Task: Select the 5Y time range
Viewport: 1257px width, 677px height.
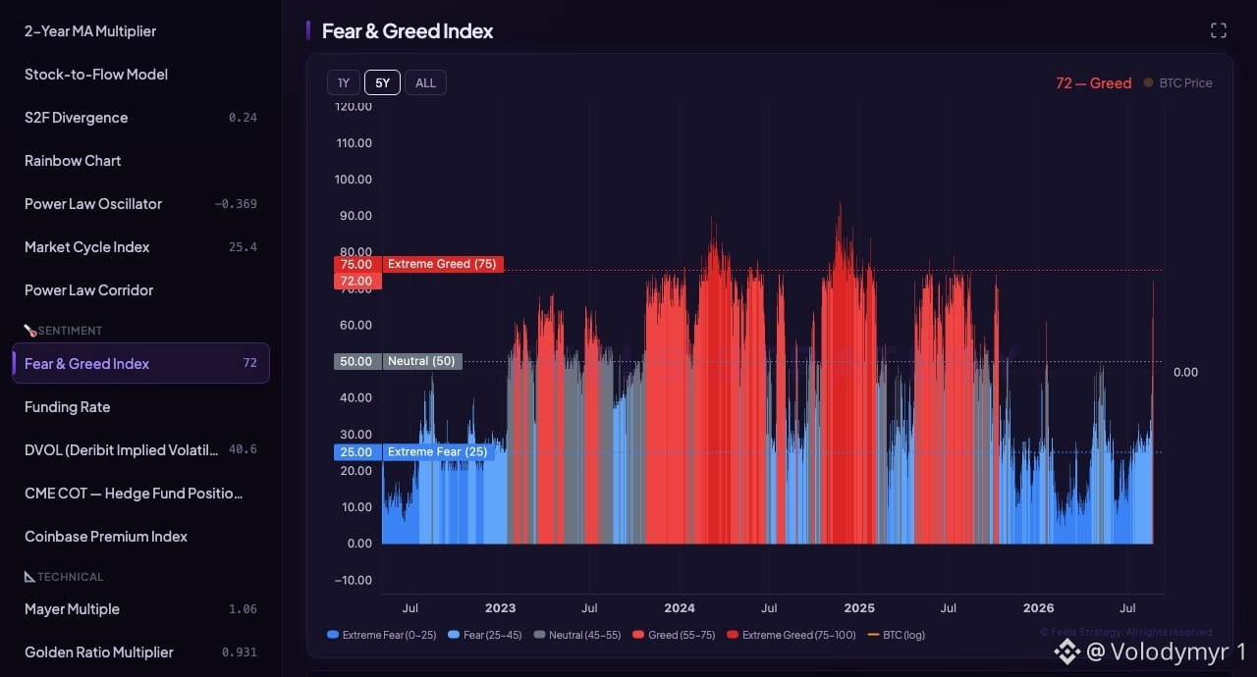Action: (382, 83)
